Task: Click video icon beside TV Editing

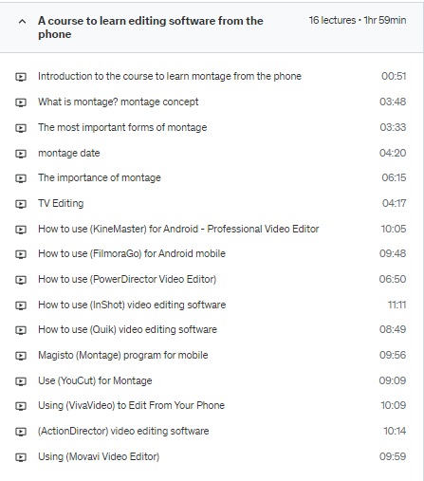Action: point(21,204)
